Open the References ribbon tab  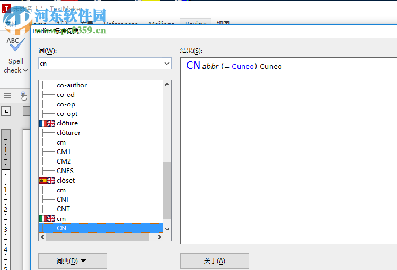[x=121, y=23]
